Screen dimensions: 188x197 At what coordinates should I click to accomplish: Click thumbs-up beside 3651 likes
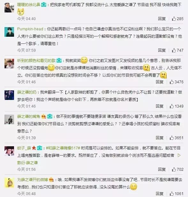coord(172,138)
